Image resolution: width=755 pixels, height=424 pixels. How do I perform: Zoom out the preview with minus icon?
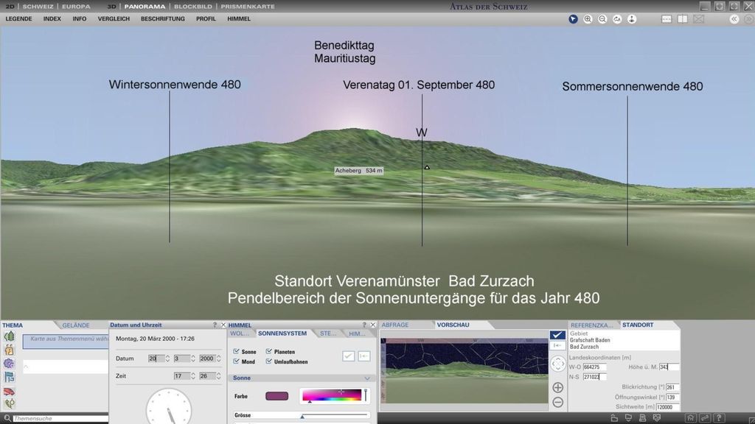(x=557, y=402)
